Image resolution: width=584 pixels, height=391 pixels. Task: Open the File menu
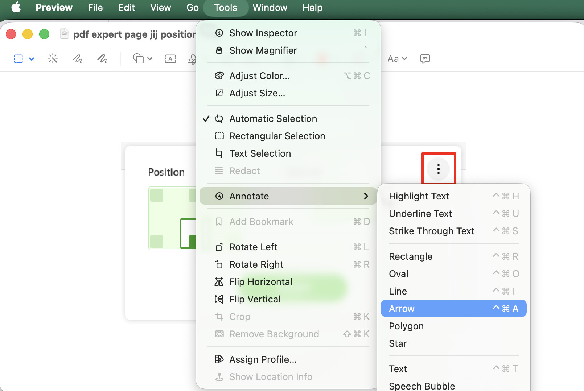95,8
